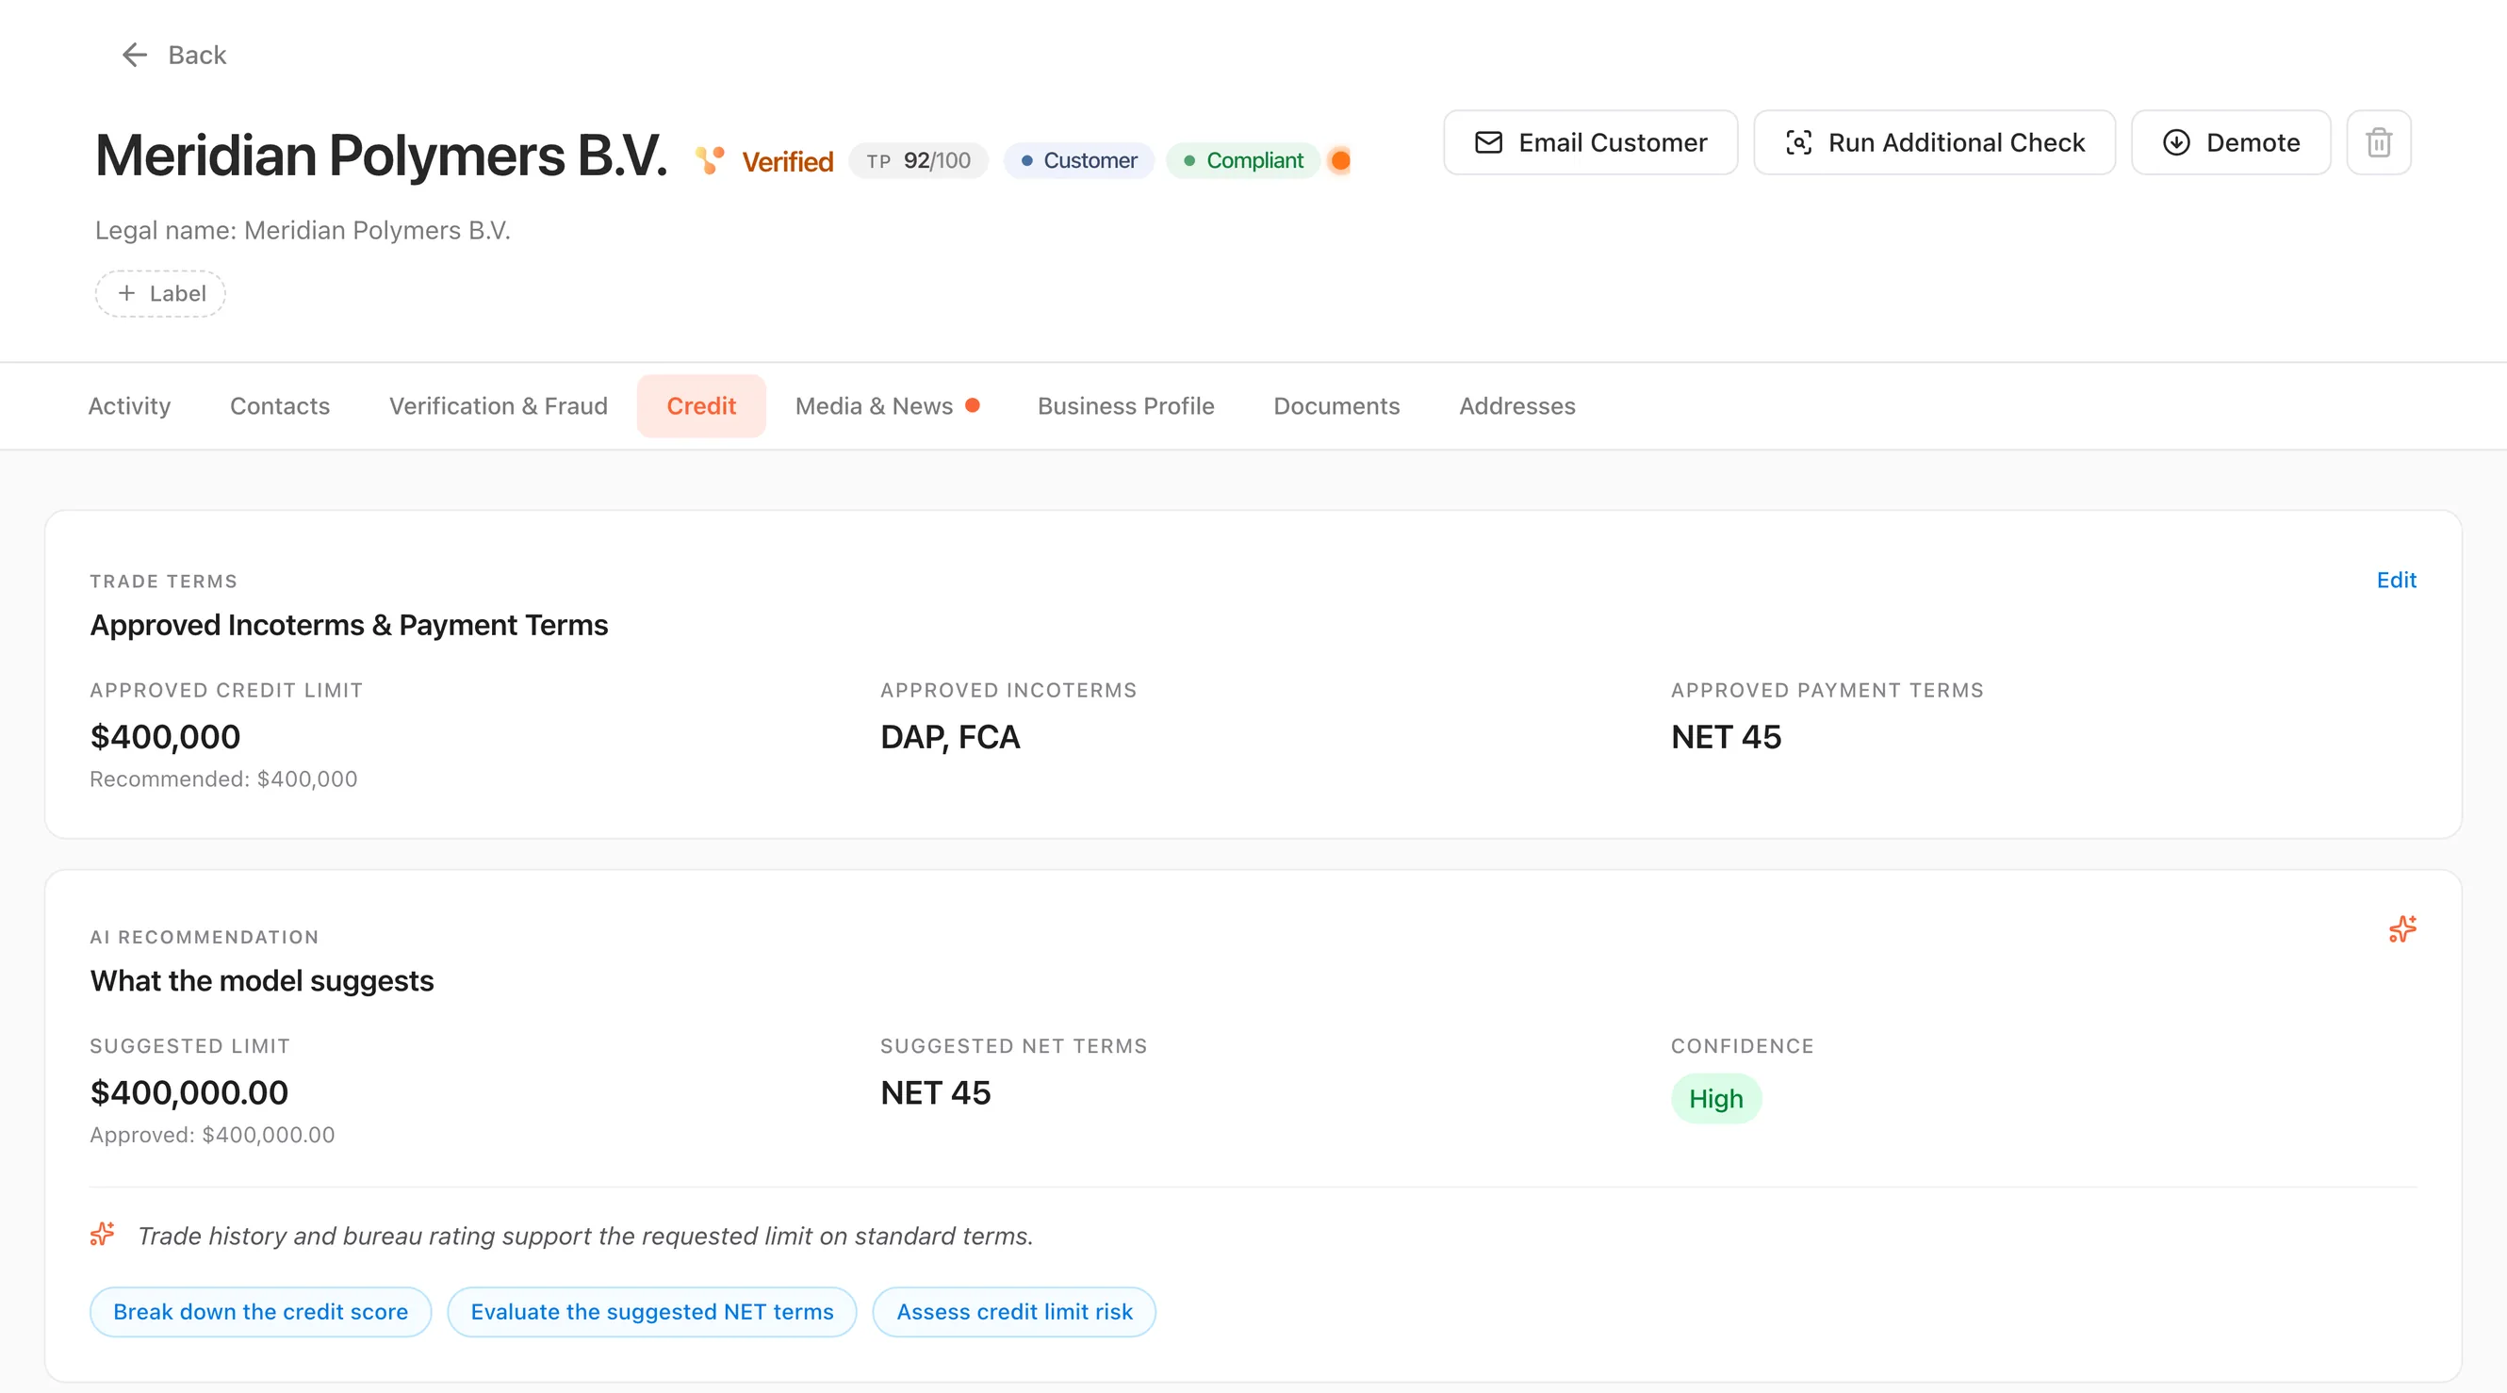Click the approved incoterms value DAP, FCA
This screenshot has width=2507, height=1393.
click(x=950, y=737)
